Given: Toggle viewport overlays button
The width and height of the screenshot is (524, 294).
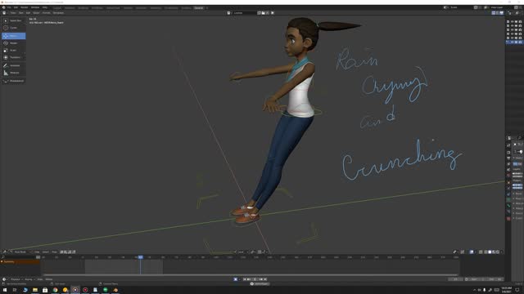Looking at the screenshot, I should (x=472, y=252).
